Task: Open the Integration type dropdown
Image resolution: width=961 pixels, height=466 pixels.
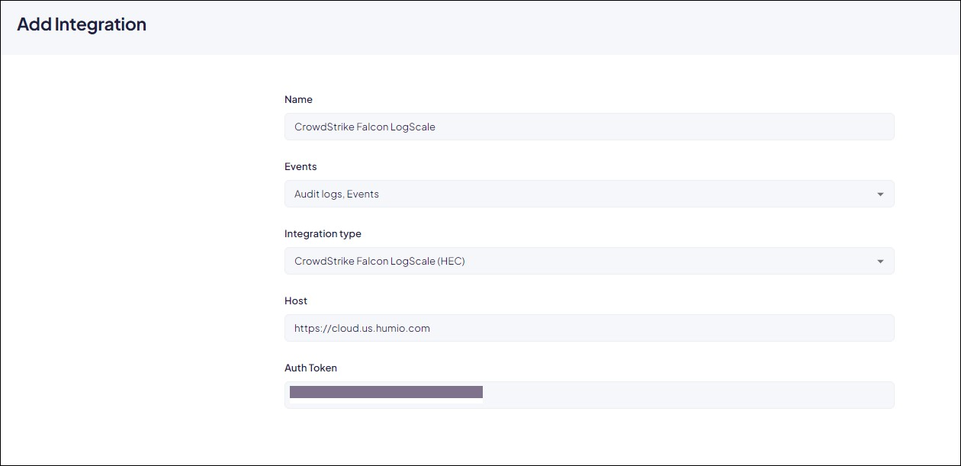Action: (589, 261)
